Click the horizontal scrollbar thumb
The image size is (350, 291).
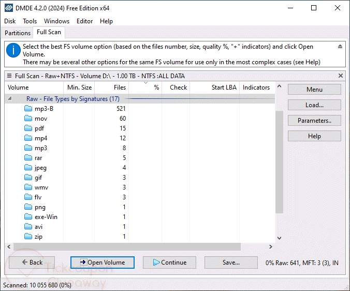pos(127,246)
